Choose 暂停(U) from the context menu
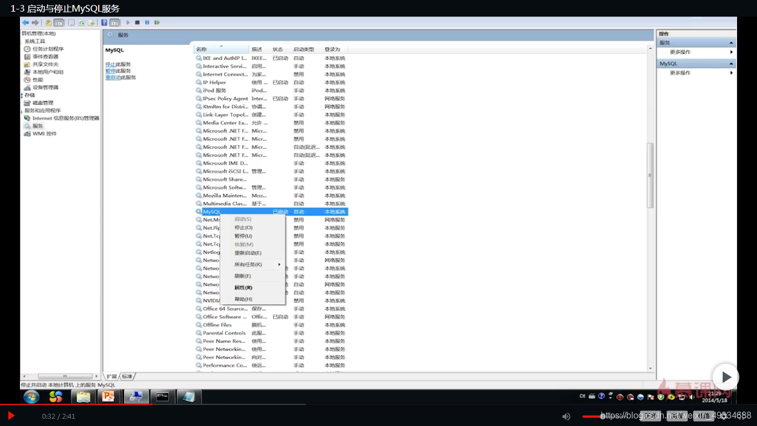 tap(253, 236)
